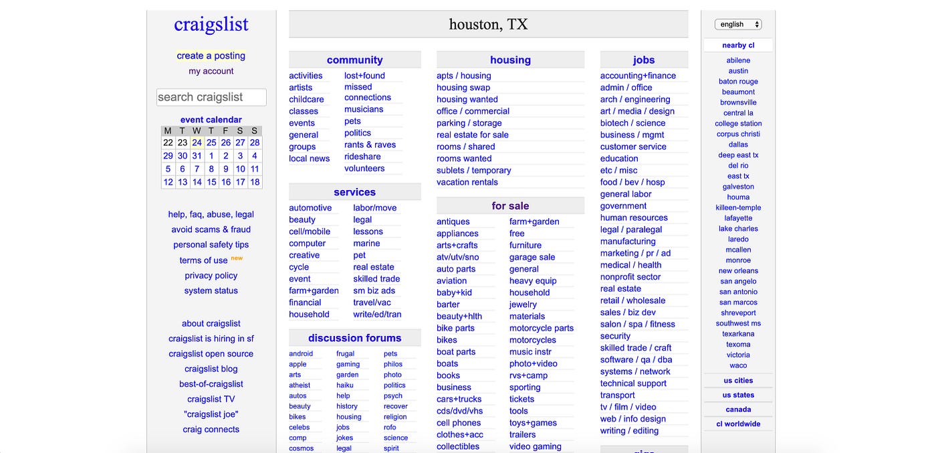This screenshot has width=936, height=453.
Task: Browse motorcycle parts for sale
Action: tap(542, 329)
